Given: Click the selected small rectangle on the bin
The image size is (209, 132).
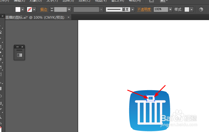Looking at the screenshot, I should [151, 98].
